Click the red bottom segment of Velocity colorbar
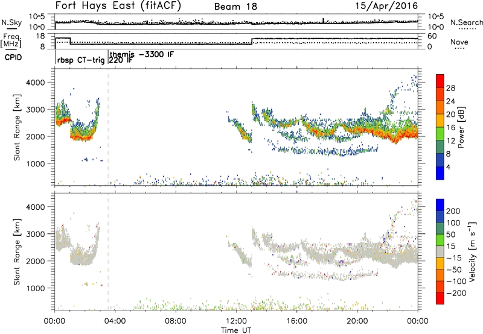483x334 pixels. coord(440,298)
